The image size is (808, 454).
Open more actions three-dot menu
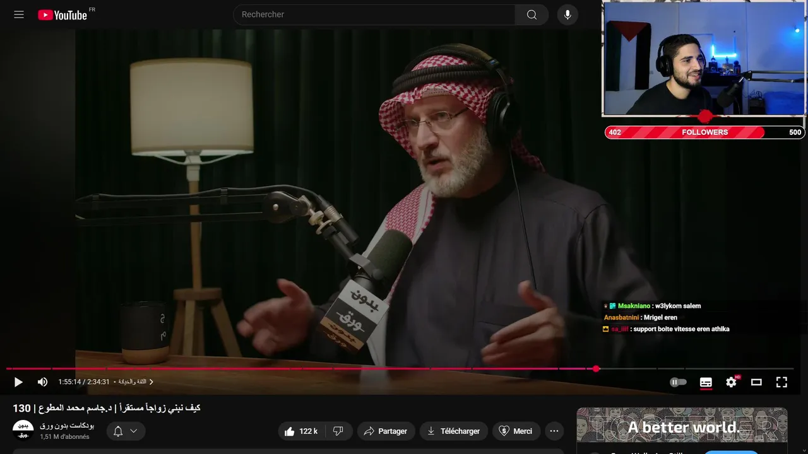point(554,431)
